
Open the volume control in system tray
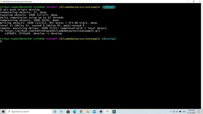point(177,111)
